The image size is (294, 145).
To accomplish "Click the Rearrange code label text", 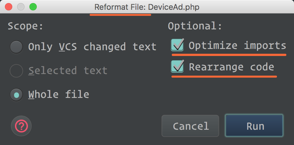I will pos(231,67).
